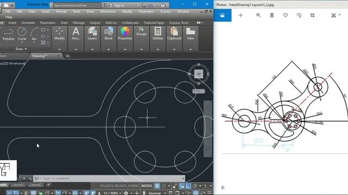
Task: Switch to the Collaborate ribbon tab
Action: point(130,23)
